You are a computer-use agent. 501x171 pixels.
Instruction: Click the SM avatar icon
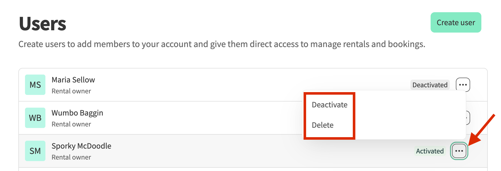[35, 151]
